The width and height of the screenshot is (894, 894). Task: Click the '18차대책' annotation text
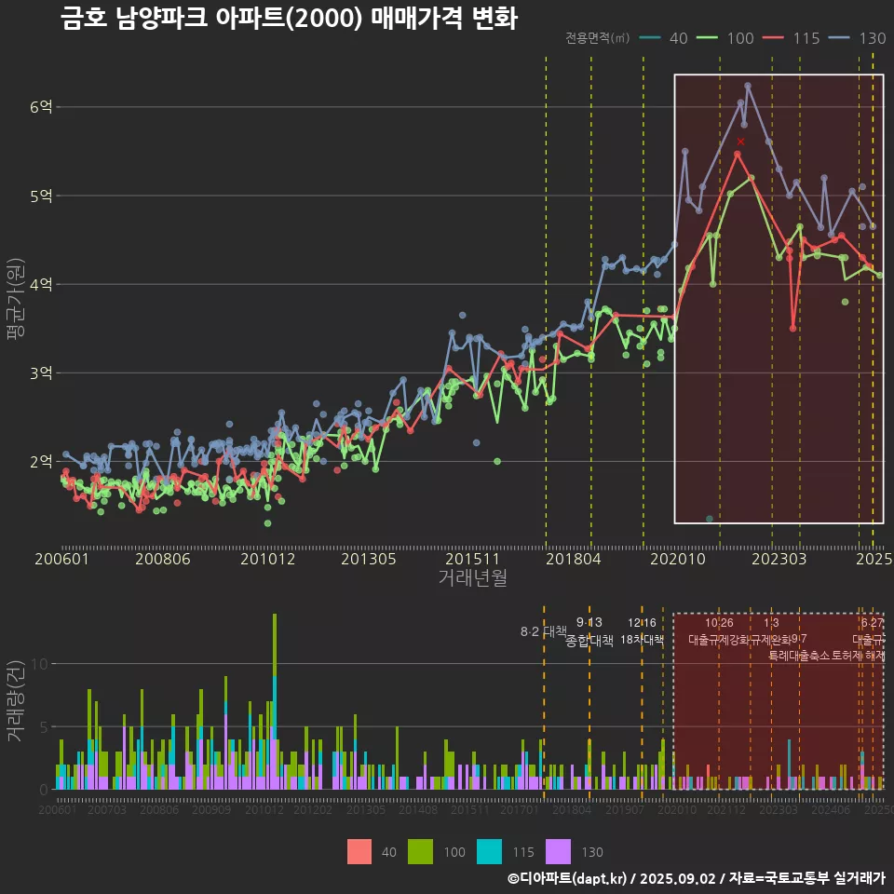[x=642, y=639]
